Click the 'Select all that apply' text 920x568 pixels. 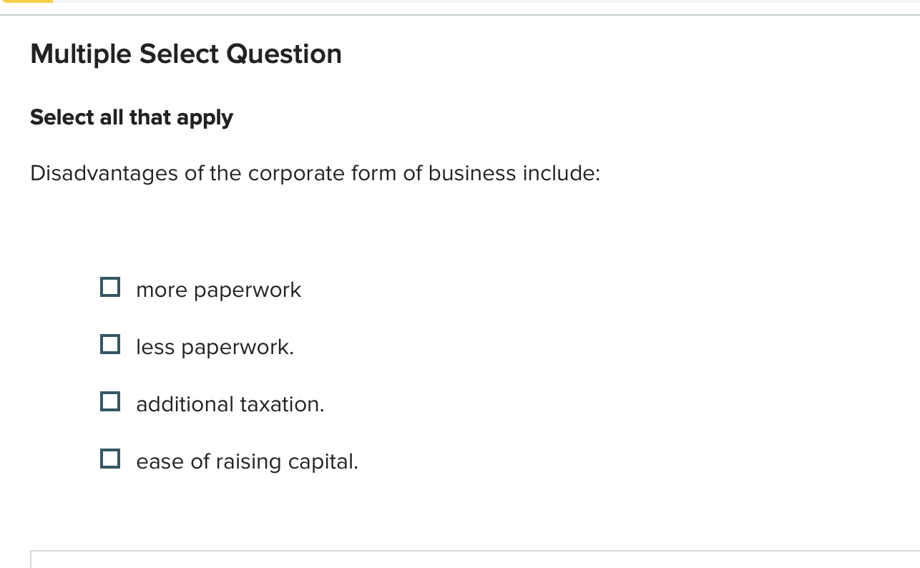[131, 117]
